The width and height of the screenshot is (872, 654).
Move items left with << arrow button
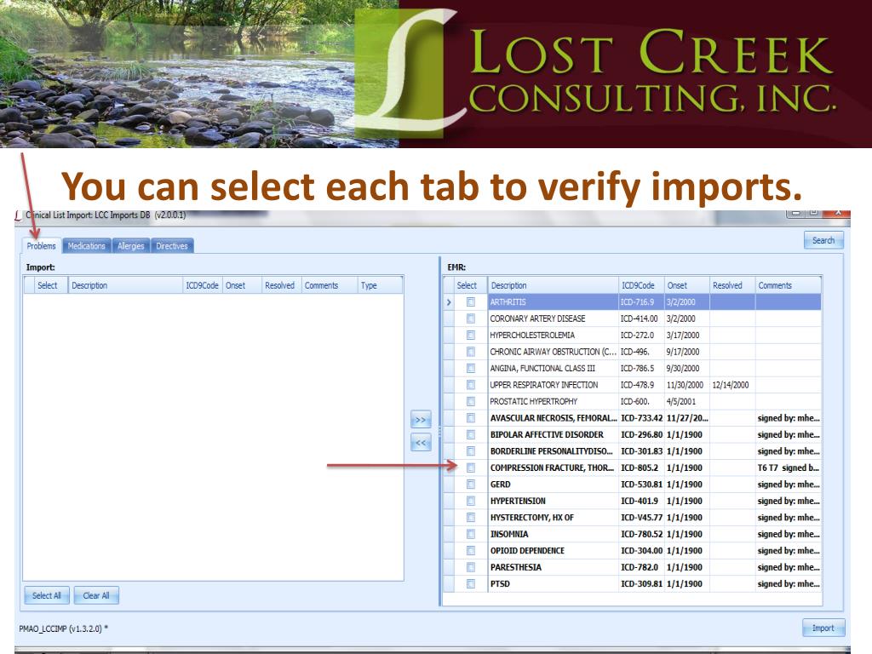point(421,443)
